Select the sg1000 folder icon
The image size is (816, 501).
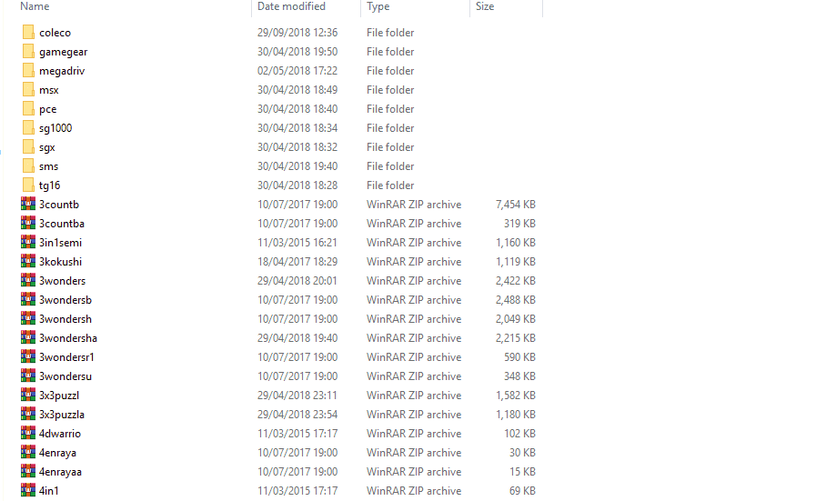pyautogui.click(x=28, y=127)
